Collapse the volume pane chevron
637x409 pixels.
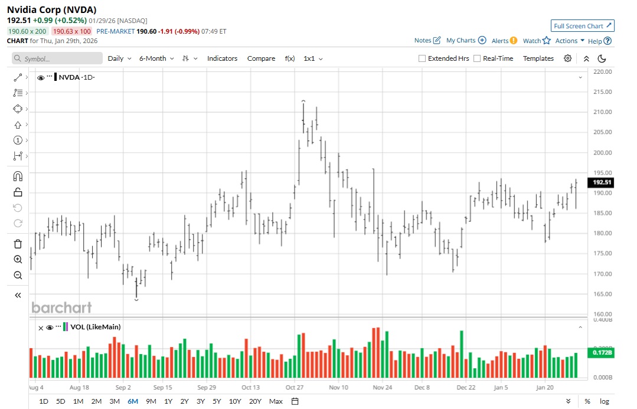[580, 327]
